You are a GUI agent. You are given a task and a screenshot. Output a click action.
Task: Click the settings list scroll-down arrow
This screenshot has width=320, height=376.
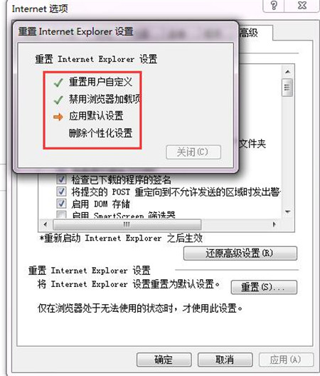[x=288, y=211]
